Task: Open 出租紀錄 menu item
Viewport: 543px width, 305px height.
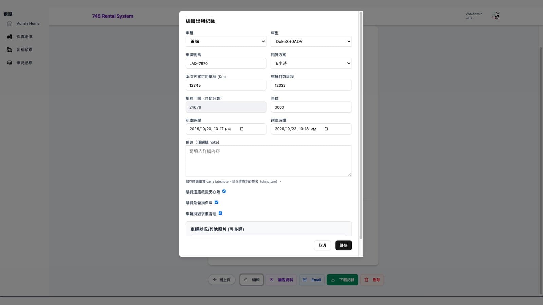Action: coord(24,50)
